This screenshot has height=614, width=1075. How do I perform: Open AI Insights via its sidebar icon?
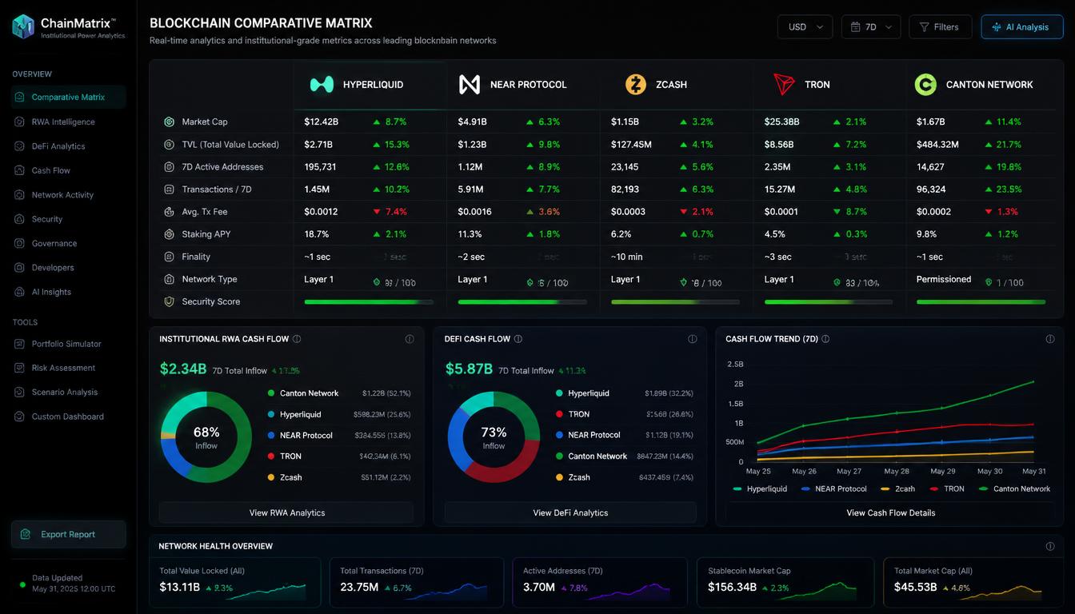(x=19, y=292)
